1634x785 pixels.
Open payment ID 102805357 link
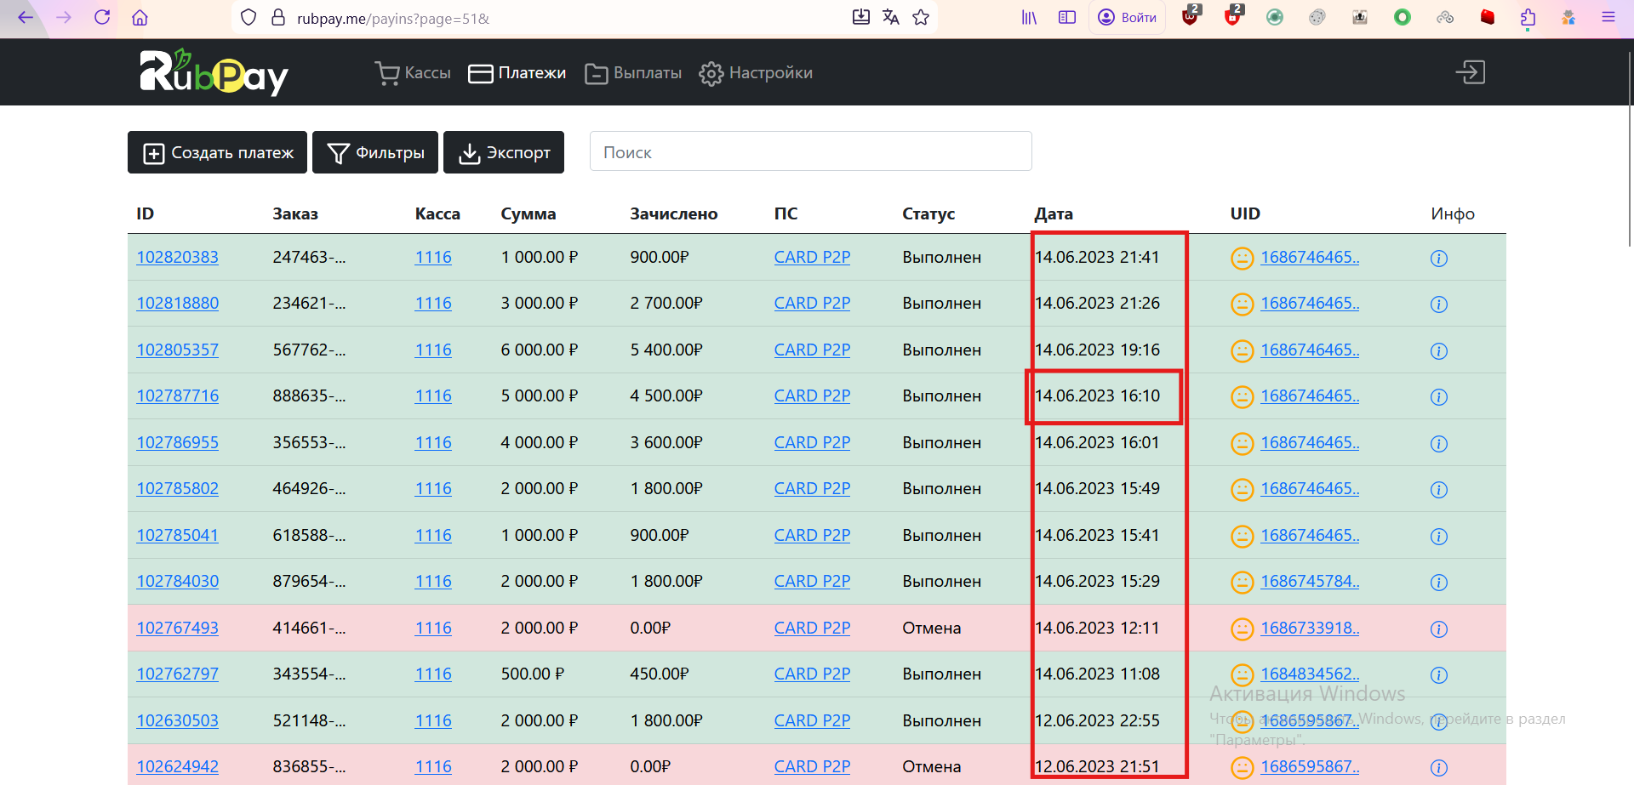[177, 350]
